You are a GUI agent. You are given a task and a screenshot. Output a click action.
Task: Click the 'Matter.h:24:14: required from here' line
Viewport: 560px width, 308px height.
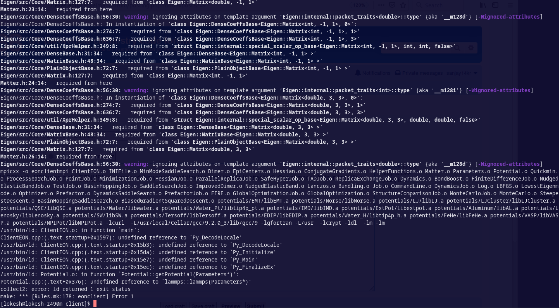(x=56, y=83)
